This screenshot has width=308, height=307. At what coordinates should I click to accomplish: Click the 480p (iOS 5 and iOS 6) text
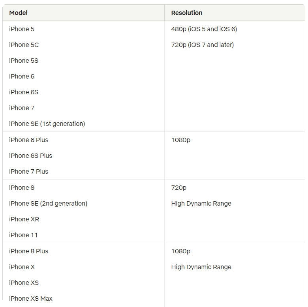(x=204, y=29)
